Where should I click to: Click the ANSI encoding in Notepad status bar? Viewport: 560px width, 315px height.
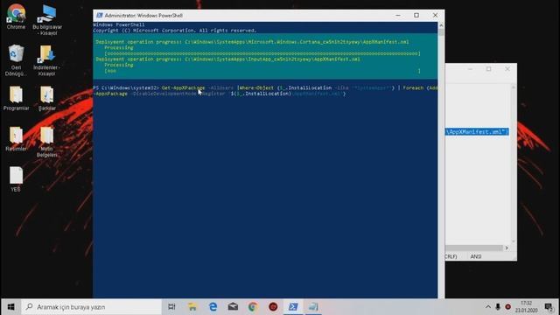click(476, 256)
